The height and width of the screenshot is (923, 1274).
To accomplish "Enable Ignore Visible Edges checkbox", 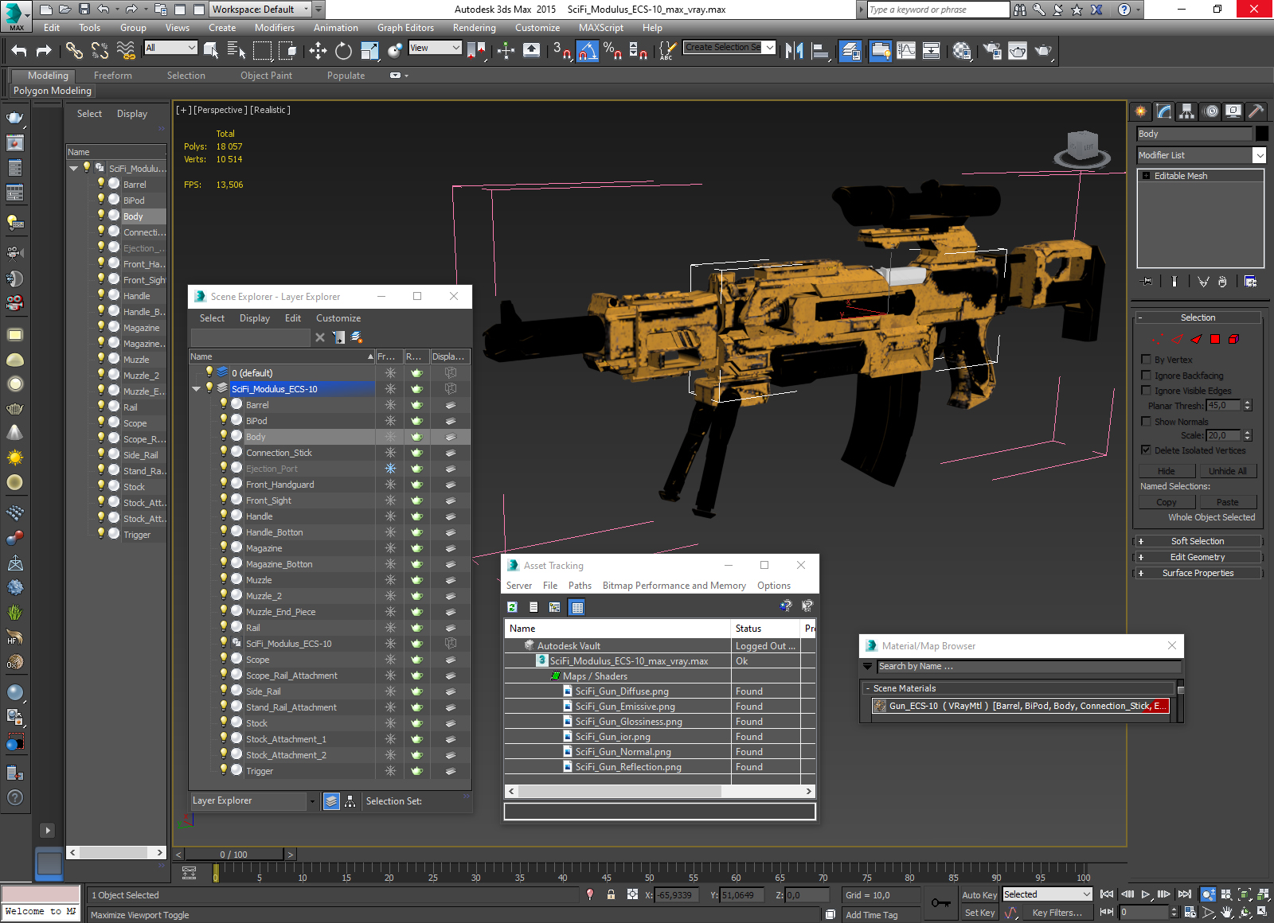I will coord(1147,390).
